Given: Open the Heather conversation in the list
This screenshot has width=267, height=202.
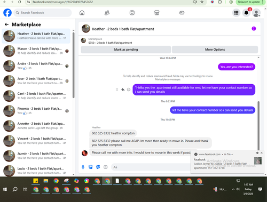Looking at the screenshot, I should click(x=36, y=36).
